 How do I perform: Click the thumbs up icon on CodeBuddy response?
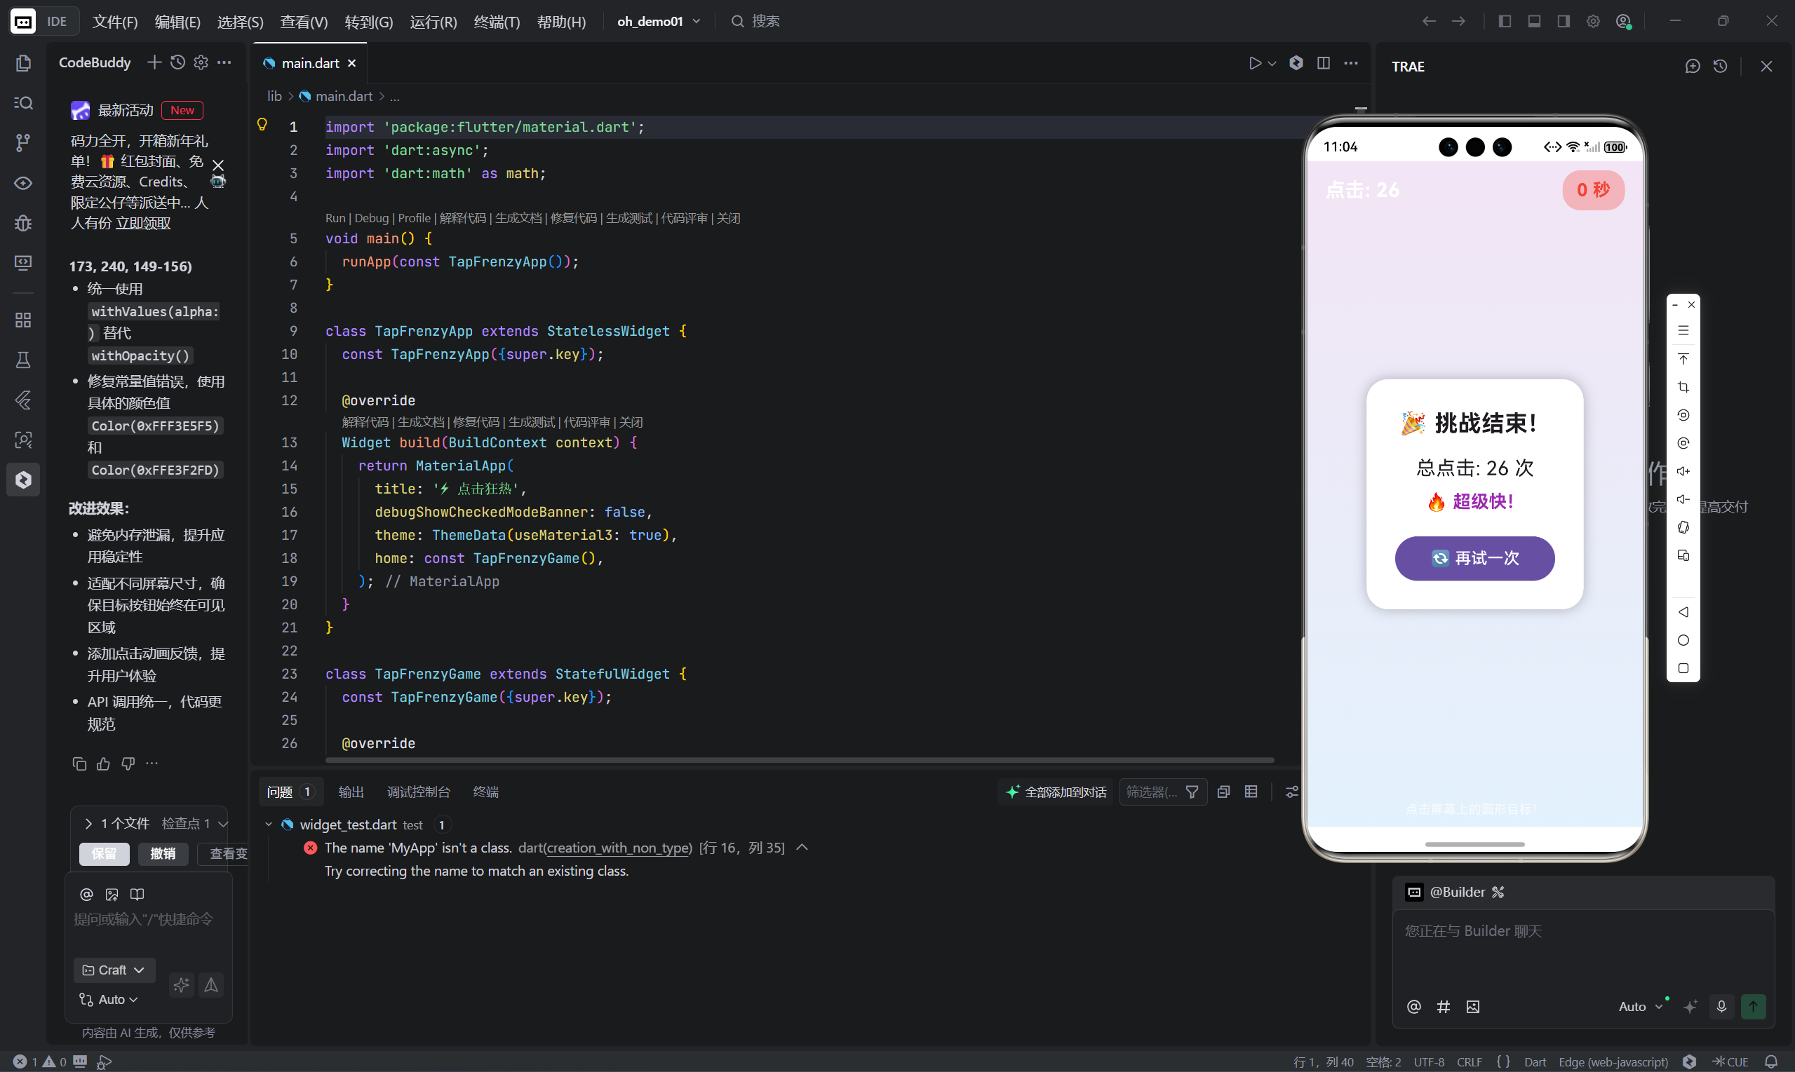pos(103,764)
